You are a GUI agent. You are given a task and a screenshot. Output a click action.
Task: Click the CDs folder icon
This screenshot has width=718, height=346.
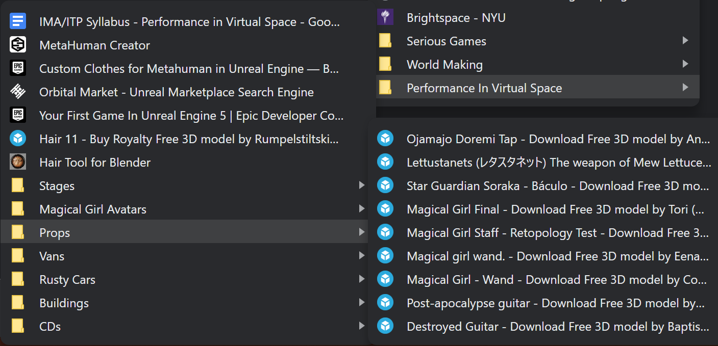[18, 327]
